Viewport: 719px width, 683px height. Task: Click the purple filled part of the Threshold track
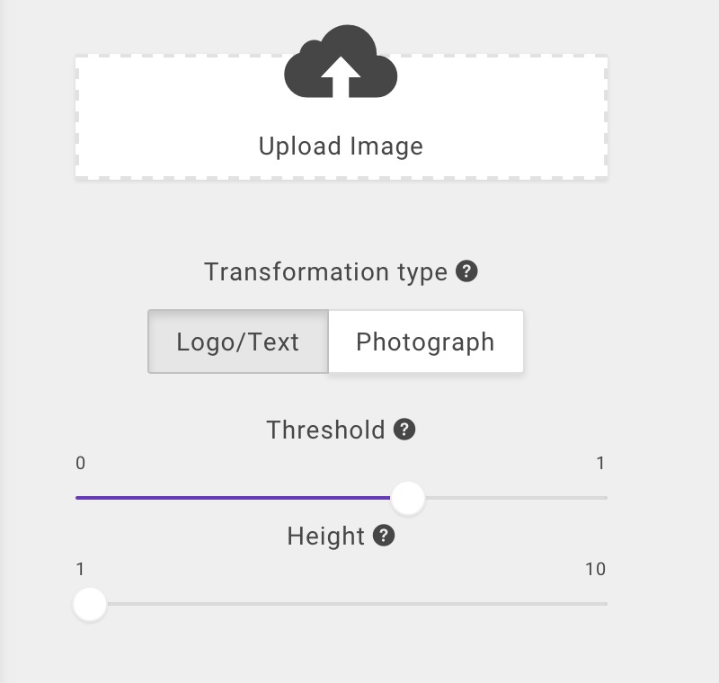tap(234, 497)
